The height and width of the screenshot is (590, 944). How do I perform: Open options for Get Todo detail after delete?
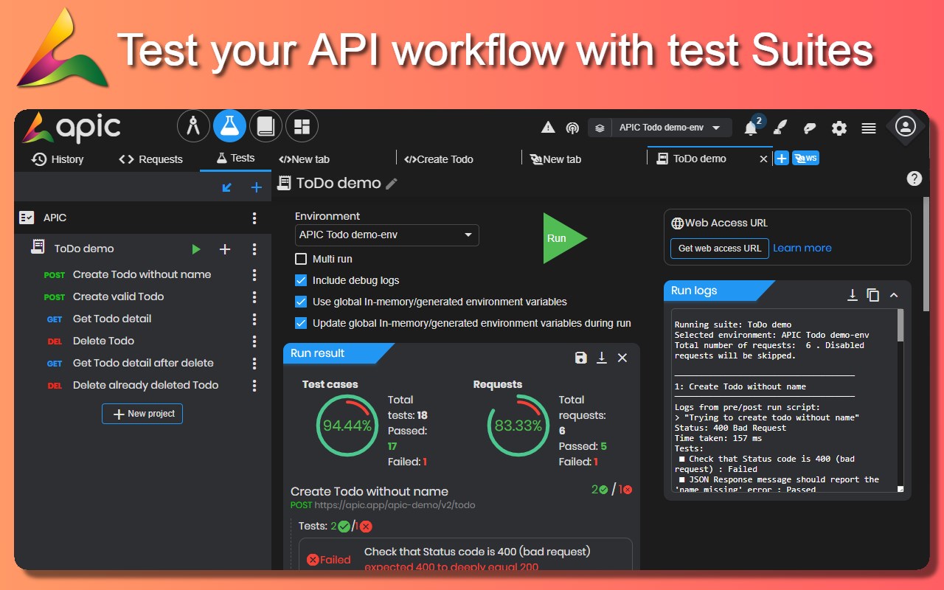(x=254, y=363)
